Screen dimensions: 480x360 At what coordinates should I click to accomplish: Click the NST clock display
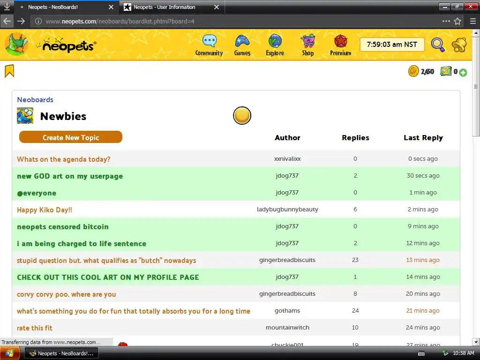coord(392,45)
